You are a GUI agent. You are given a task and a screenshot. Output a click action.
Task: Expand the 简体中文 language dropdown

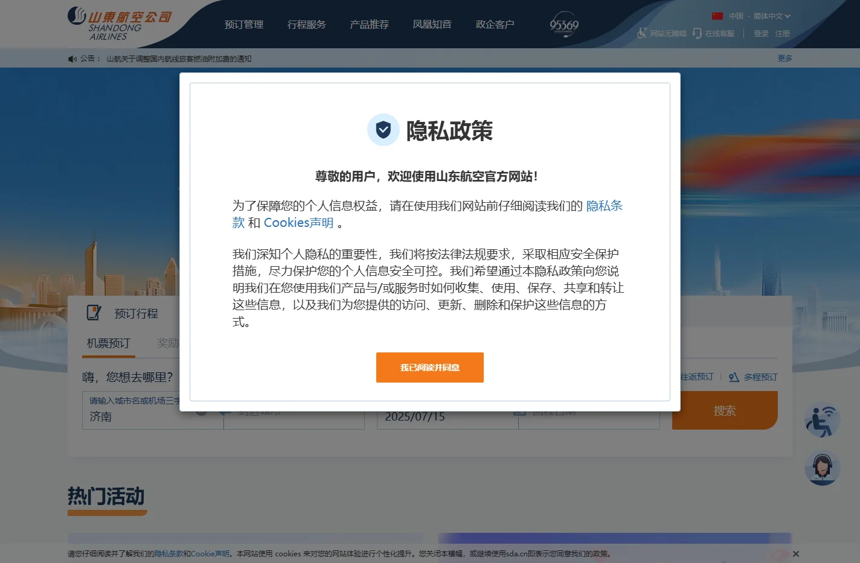[x=772, y=16]
